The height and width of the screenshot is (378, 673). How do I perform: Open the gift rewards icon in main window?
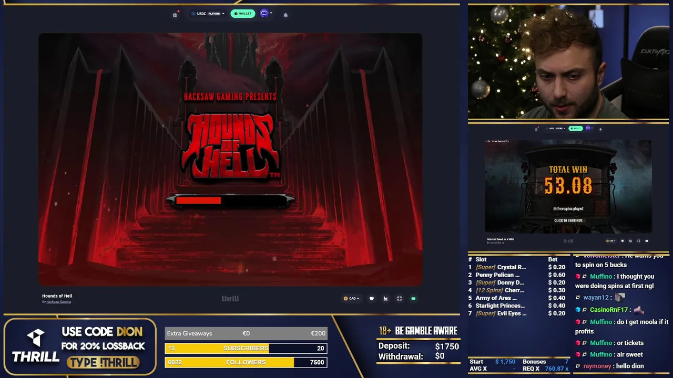point(175,15)
